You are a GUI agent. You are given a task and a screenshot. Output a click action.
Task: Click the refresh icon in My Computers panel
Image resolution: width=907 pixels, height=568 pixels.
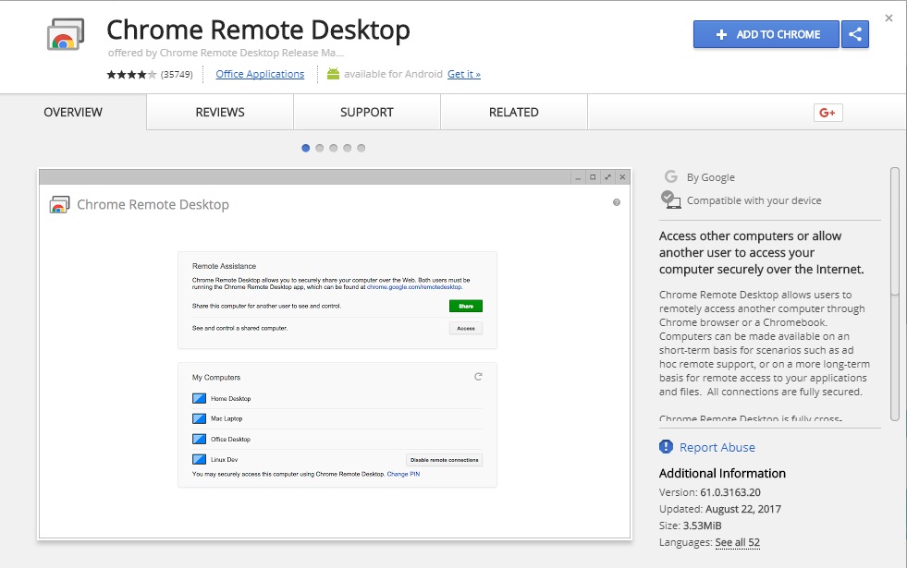478,377
